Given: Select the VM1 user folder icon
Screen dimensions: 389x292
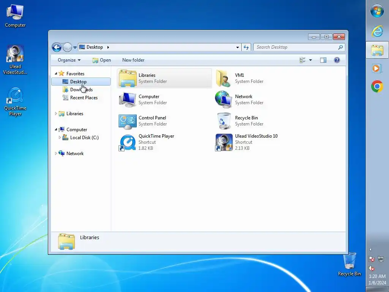Looking at the screenshot, I should 223,78.
